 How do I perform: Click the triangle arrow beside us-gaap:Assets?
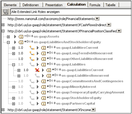15,37
